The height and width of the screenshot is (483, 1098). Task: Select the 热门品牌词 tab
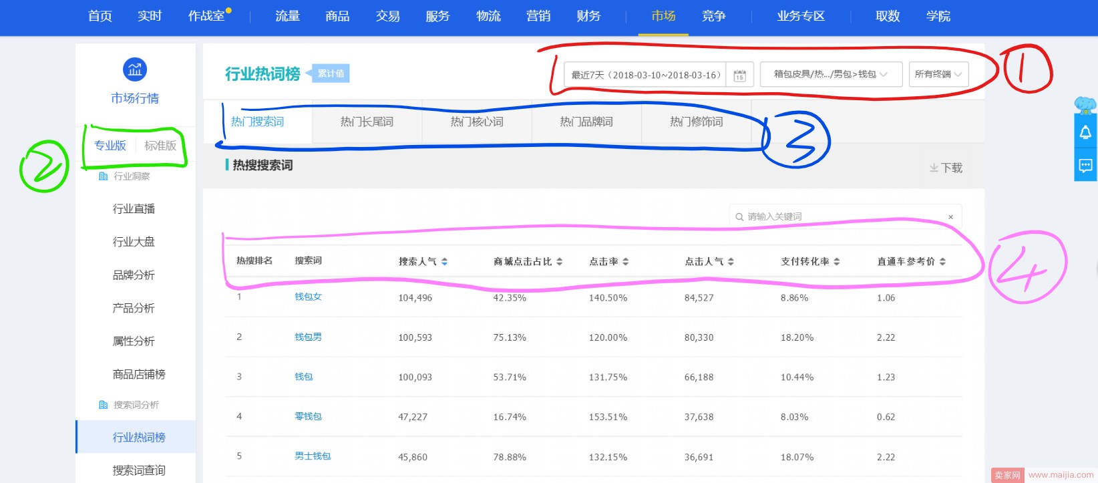[x=586, y=122]
